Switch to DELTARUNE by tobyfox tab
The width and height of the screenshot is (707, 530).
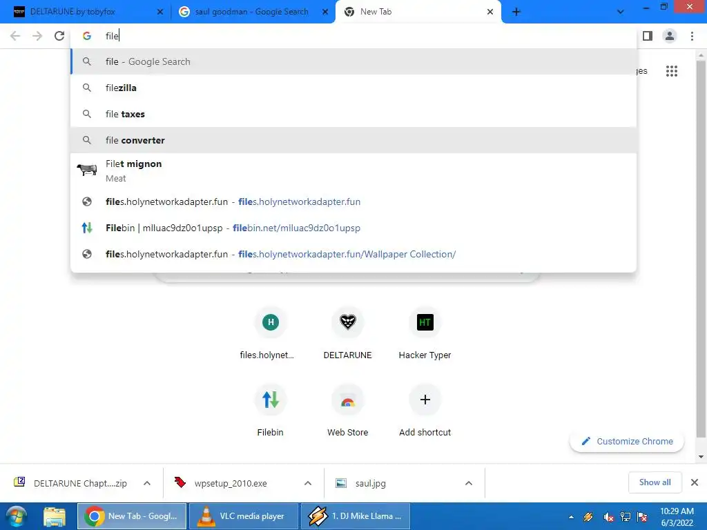[85, 12]
